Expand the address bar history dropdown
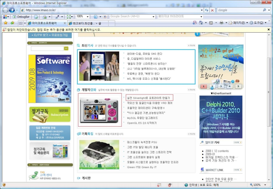Image resolution: width=273 pixels, height=189 pixels. pyautogui.click(x=202, y=10)
